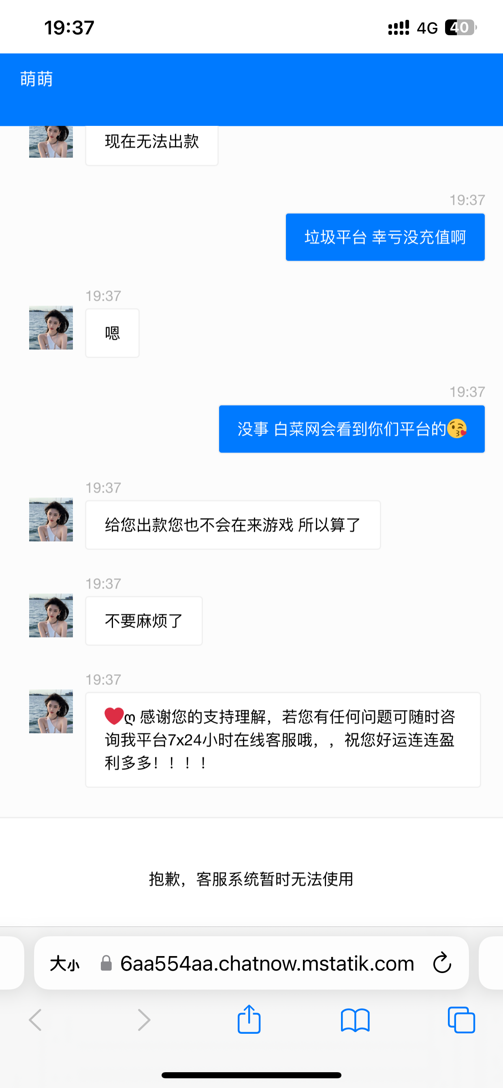Tap the 感谢您的支持理解 message bubble
503x1088 pixels.
click(283, 739)
